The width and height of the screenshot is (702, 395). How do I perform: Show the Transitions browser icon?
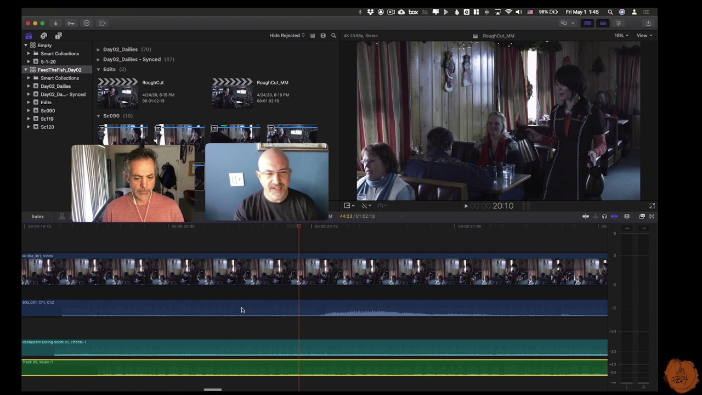[x=652, y=216]
